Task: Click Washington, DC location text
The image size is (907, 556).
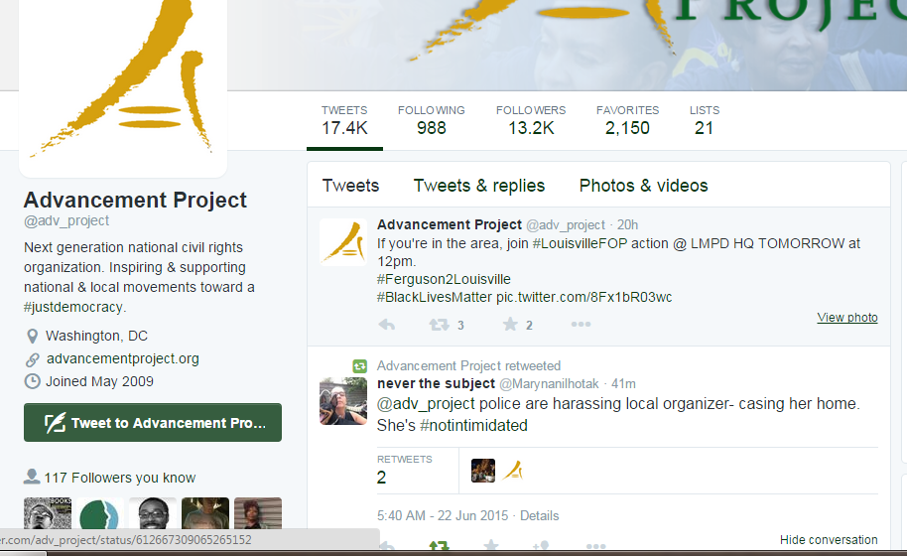Action: point(96,337)
